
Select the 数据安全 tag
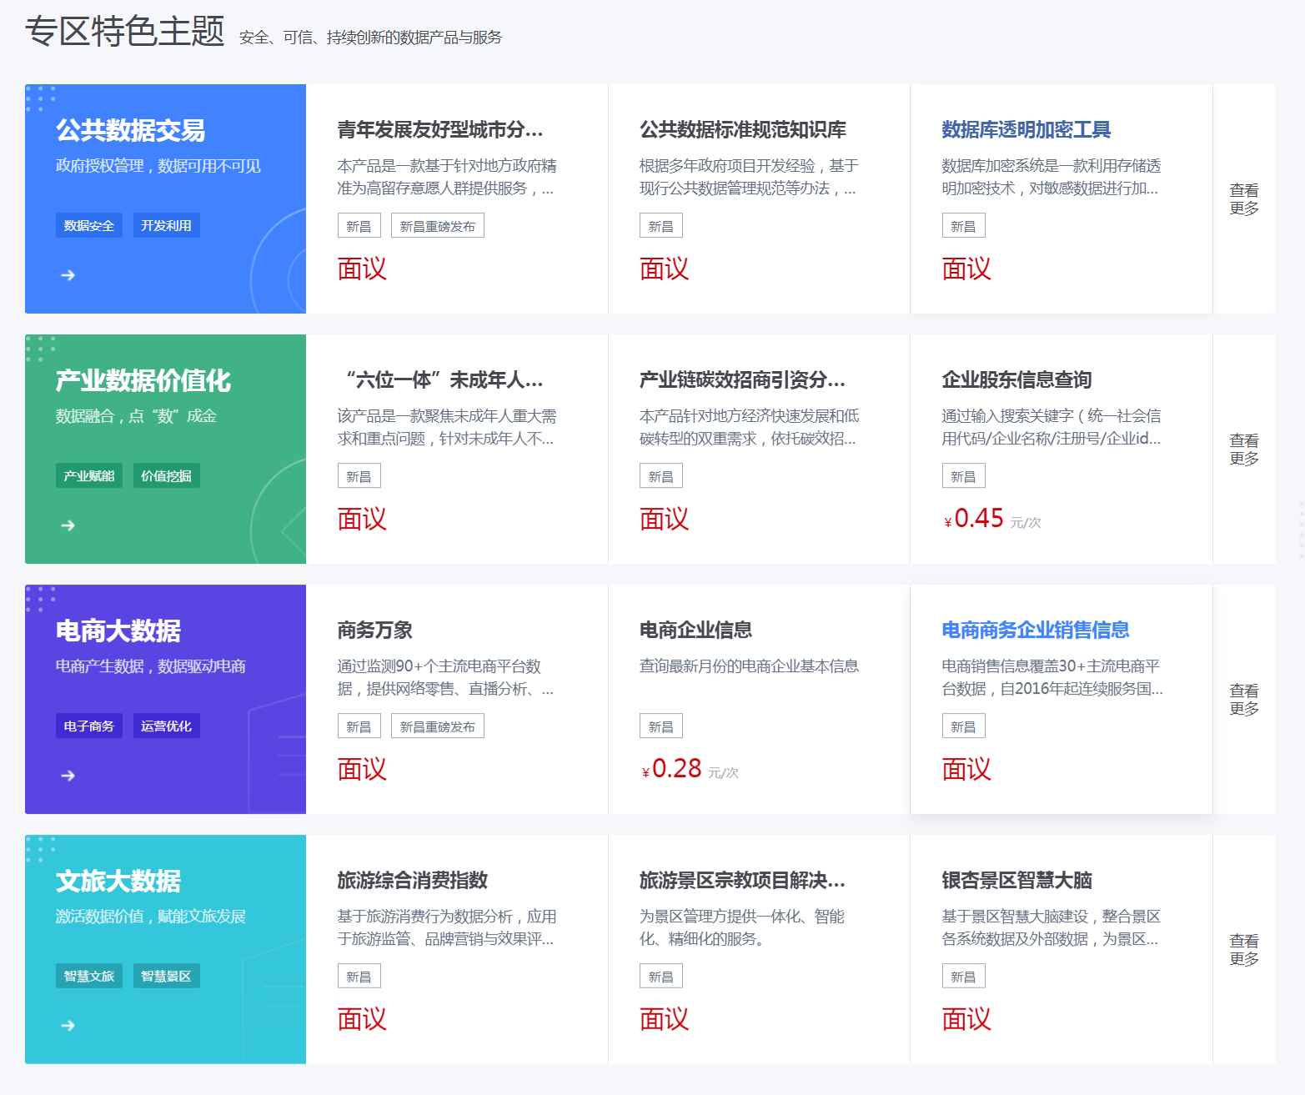pyautogui.click(x=89, y=225)
